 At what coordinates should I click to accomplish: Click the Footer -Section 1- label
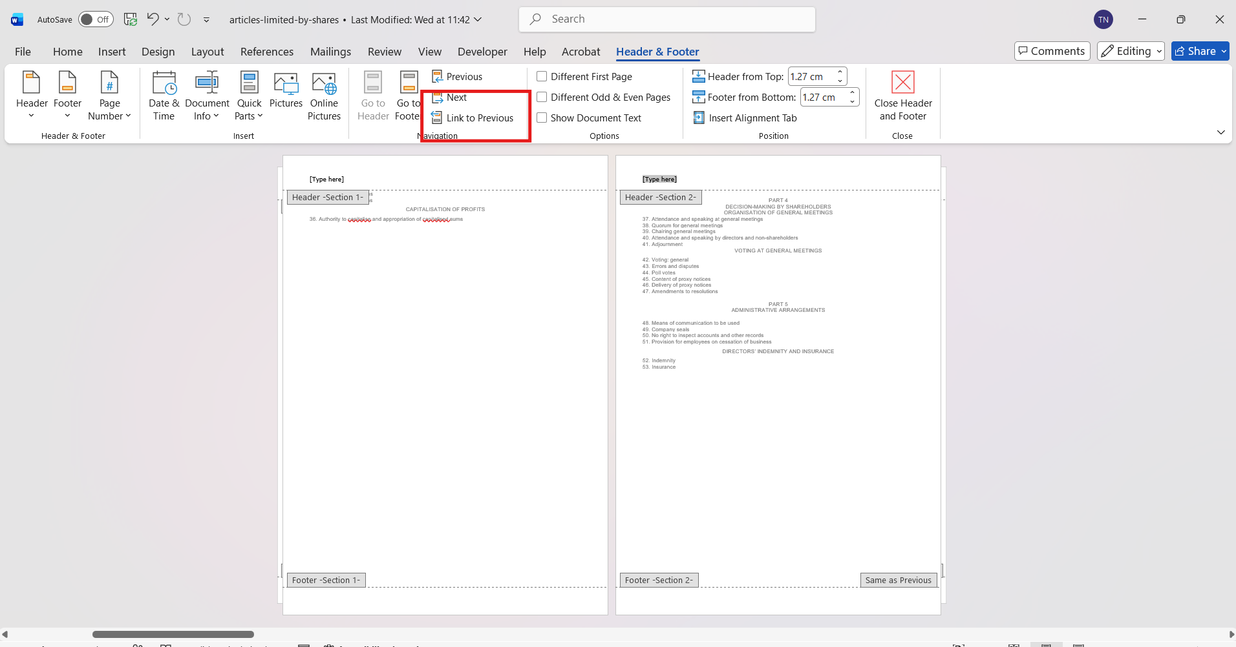(x=326, y=580)
